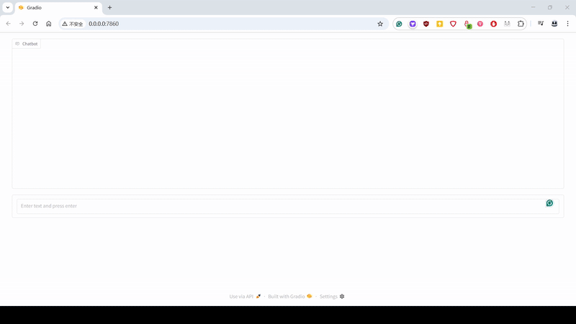The height and width of the screenshot is (324, 576).
Task: Click the Grammarly icon inside the text field
Action: [549, 203]
